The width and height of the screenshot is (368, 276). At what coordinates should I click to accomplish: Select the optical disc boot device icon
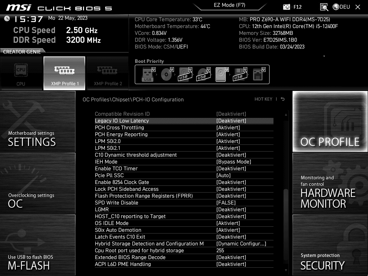(x=167, y=74)
